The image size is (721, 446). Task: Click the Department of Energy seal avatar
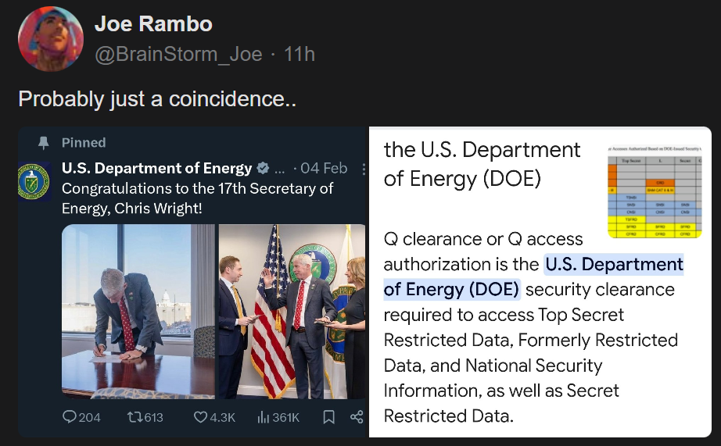34,180
